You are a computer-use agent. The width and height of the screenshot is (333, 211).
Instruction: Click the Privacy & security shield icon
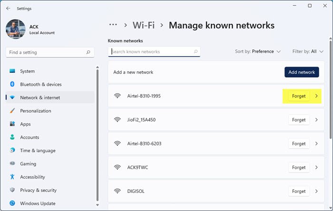tap(12, 190)
